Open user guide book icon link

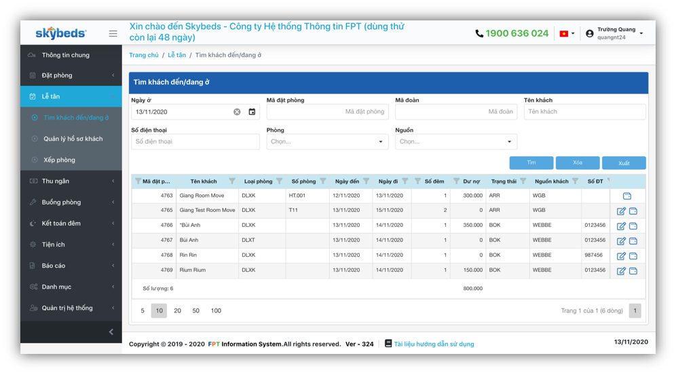click(x=388, y=344)
